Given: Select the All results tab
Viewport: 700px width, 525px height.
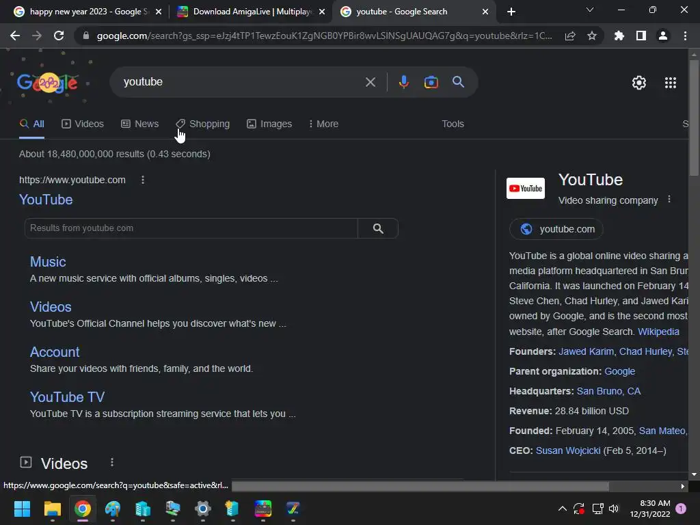Looking at the screenshot, I should [31, 124].
